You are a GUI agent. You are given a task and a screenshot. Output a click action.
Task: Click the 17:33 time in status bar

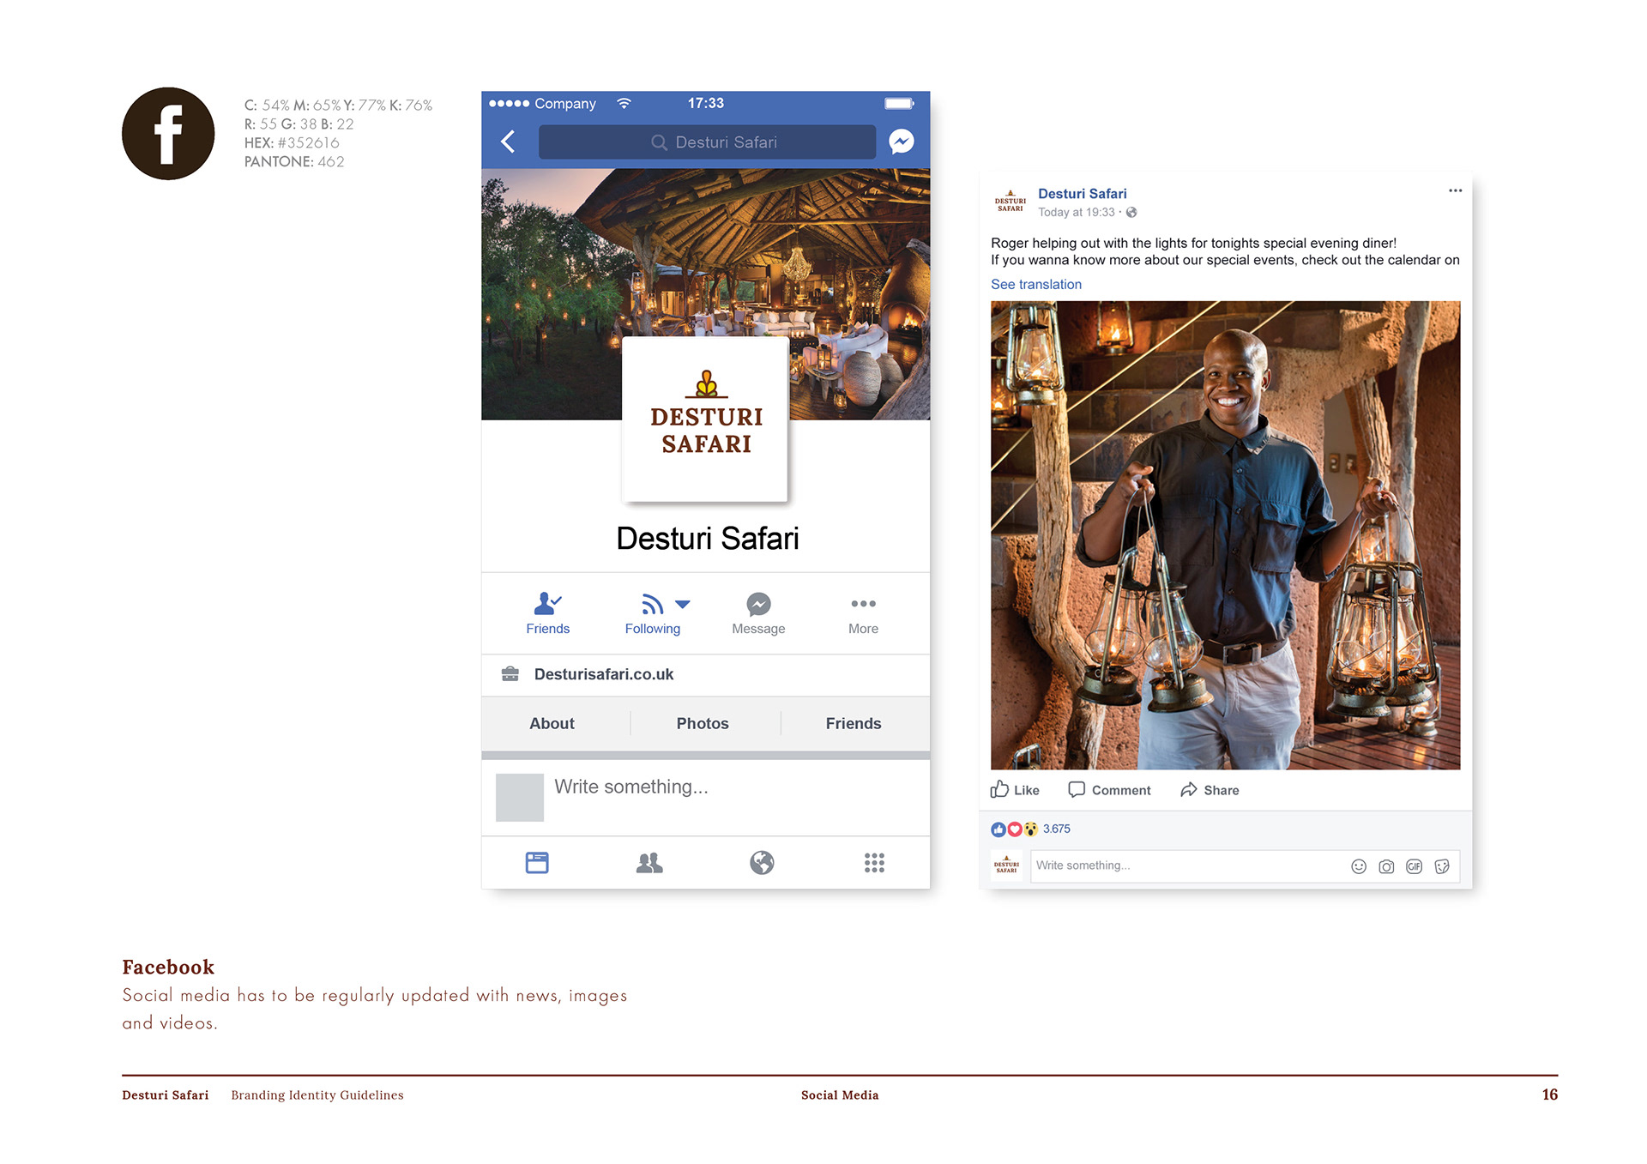[705, 103]
